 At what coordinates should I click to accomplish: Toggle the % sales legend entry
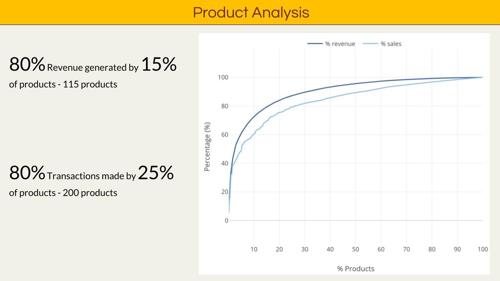click(x=382, y=44)
